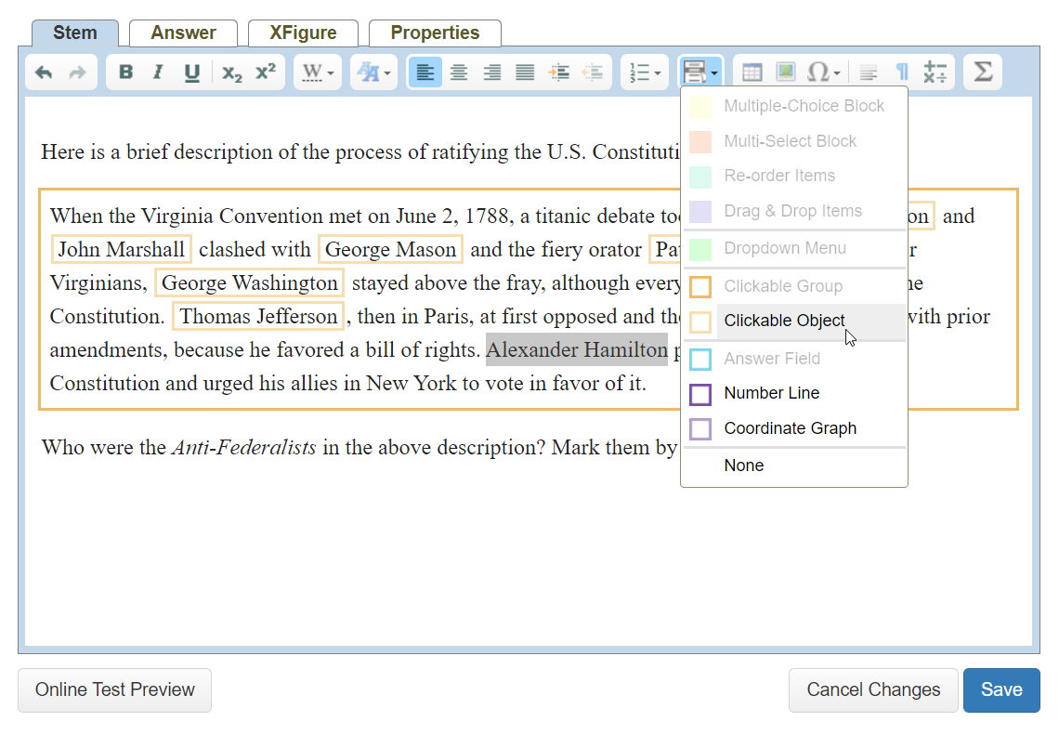The height and width of the screenshot is (735, 1059).
Task: Click the highlighted Alexander Hamilton text
Action: 577,349
